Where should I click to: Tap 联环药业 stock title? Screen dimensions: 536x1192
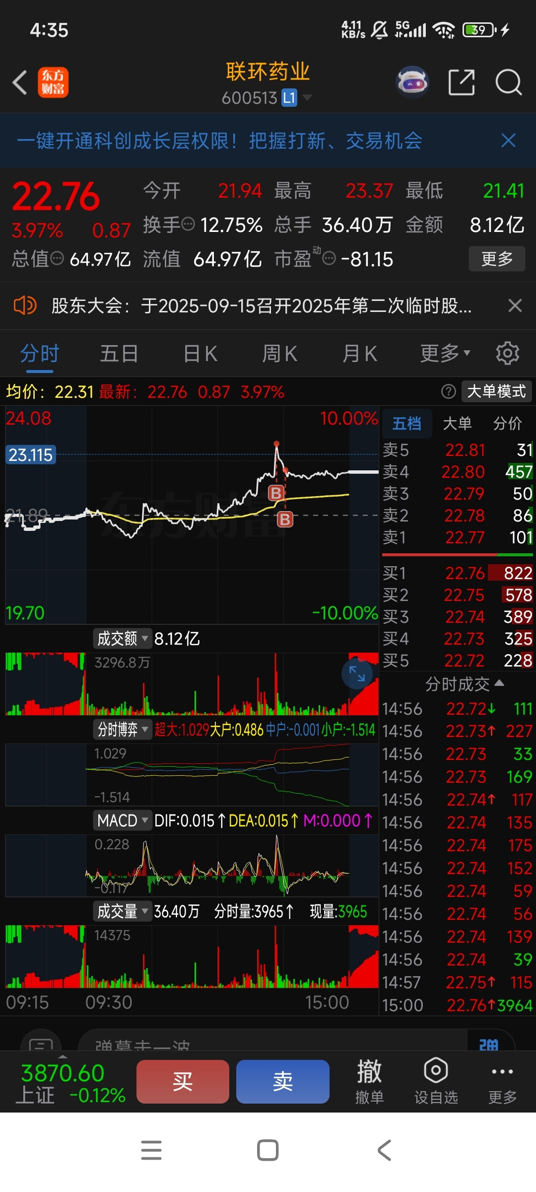[x=268, y=72]
